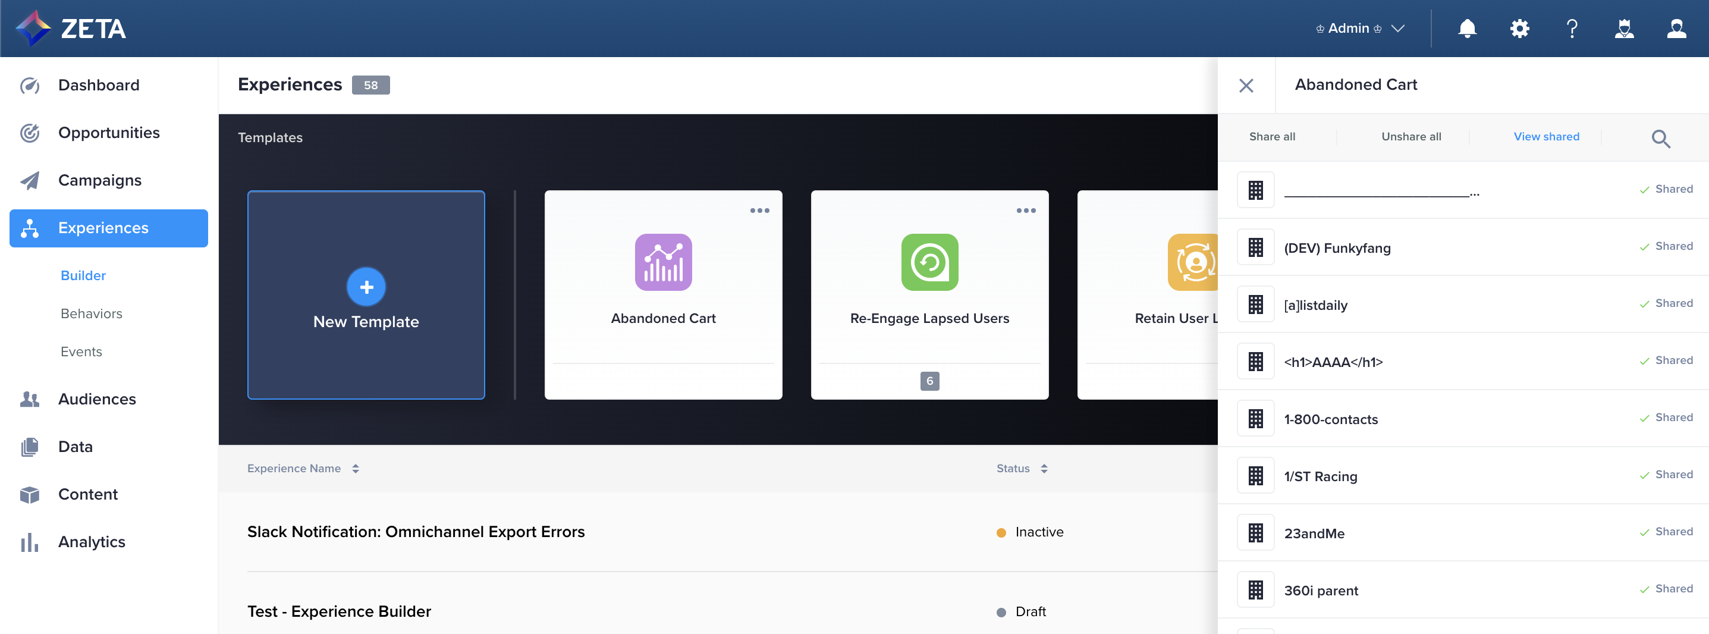Click the help question mark icon
This screenshot has width=1709, height=634.
(1572, 29)
